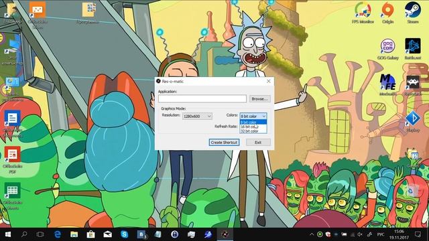Viewport: 429px width, 241px height.
Task: Open the Action Center notifications icon
Action: click(418, 234)
